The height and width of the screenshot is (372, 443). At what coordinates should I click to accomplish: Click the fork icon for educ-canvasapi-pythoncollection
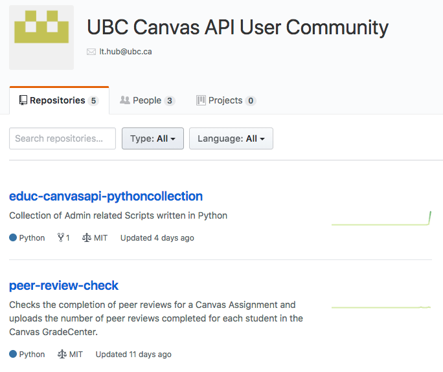tap(60, 237)
